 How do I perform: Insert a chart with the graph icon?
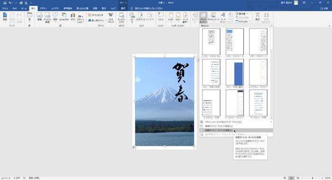pos(73,17)
